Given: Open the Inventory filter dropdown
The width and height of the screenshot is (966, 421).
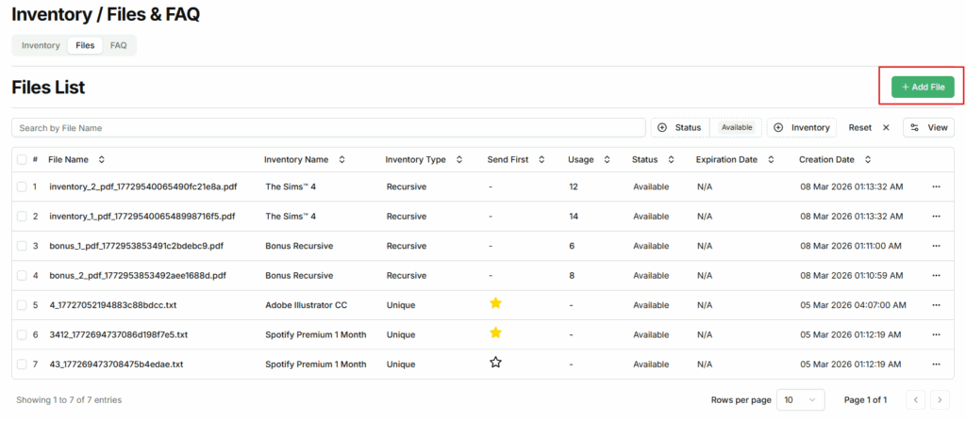Looking at the screenshot, I should click(x=802, y=127).
